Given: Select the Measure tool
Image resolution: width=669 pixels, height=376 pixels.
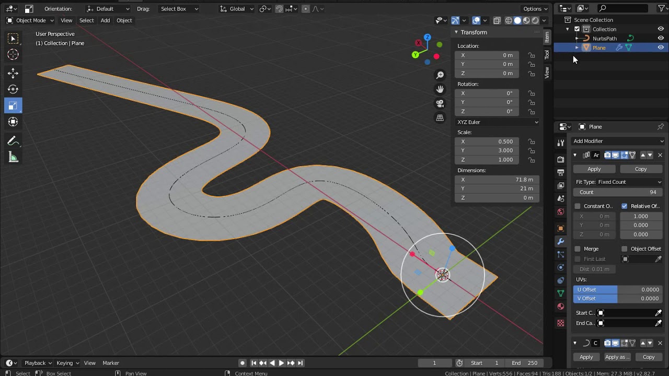Looking at the screenshot, I should [x=13, y=157].
